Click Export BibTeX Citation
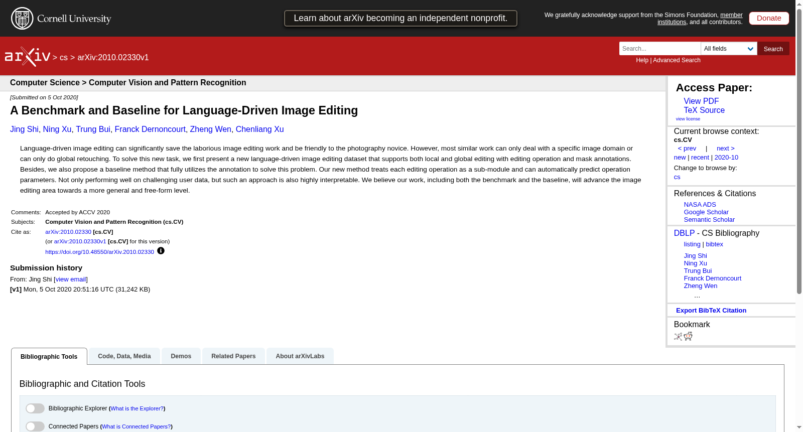Image resolution: width=803 pixels, height=432 pixels. pos(711,311)
